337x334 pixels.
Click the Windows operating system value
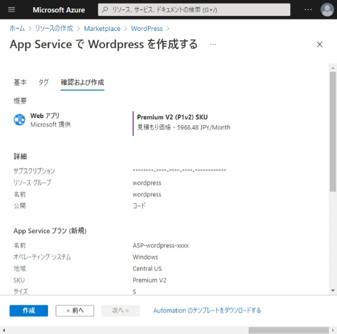pyautogui.click(x=145, y=257)
